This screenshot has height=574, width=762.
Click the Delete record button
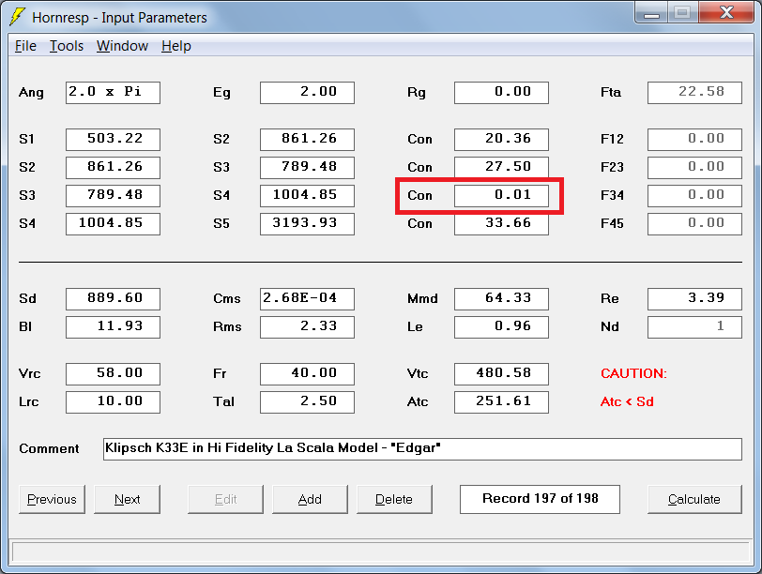[x=394, y=499]
